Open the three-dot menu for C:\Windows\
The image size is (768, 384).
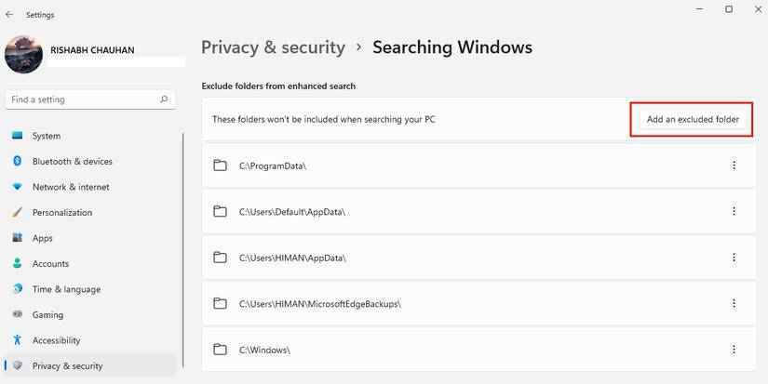click(x=734, y=350)
